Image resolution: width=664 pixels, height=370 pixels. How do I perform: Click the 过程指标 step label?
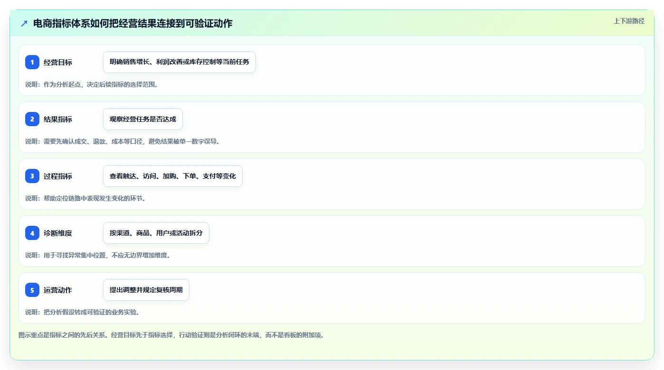click(x=58, y=176)
